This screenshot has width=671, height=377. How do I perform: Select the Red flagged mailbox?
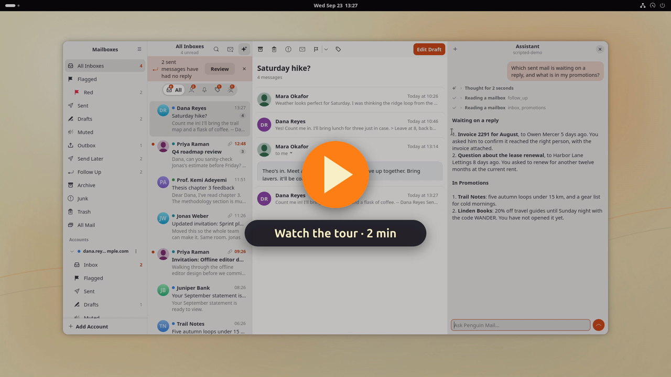[x=105, y=92]
